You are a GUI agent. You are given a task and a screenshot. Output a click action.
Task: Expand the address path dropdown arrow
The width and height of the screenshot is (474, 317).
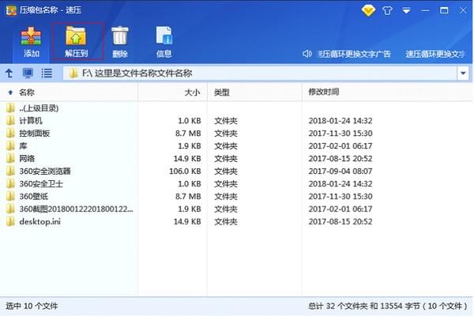(x=462, y=73)
